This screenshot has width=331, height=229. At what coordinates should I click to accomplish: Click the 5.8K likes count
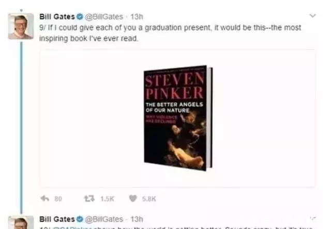point(149,199)
